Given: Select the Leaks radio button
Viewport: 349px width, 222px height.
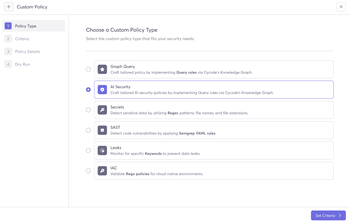Looking at the screenshot, I should [88, 150].
